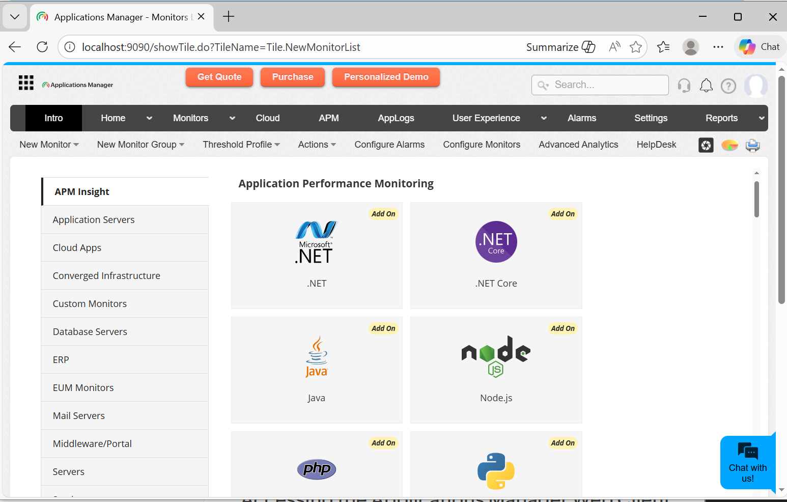The image size is (787, 502).
Task: Click the inner content scrollbar
Action: coord(756,200)
